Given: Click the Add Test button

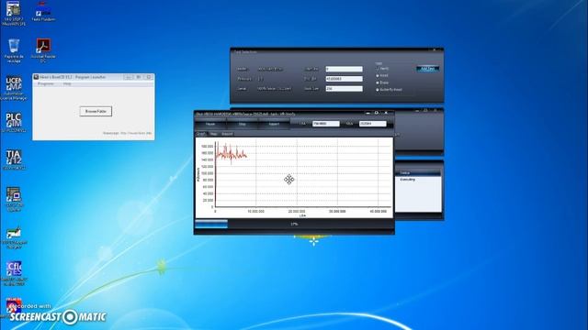Looking at the screenshot, I should tap(427, 69).
